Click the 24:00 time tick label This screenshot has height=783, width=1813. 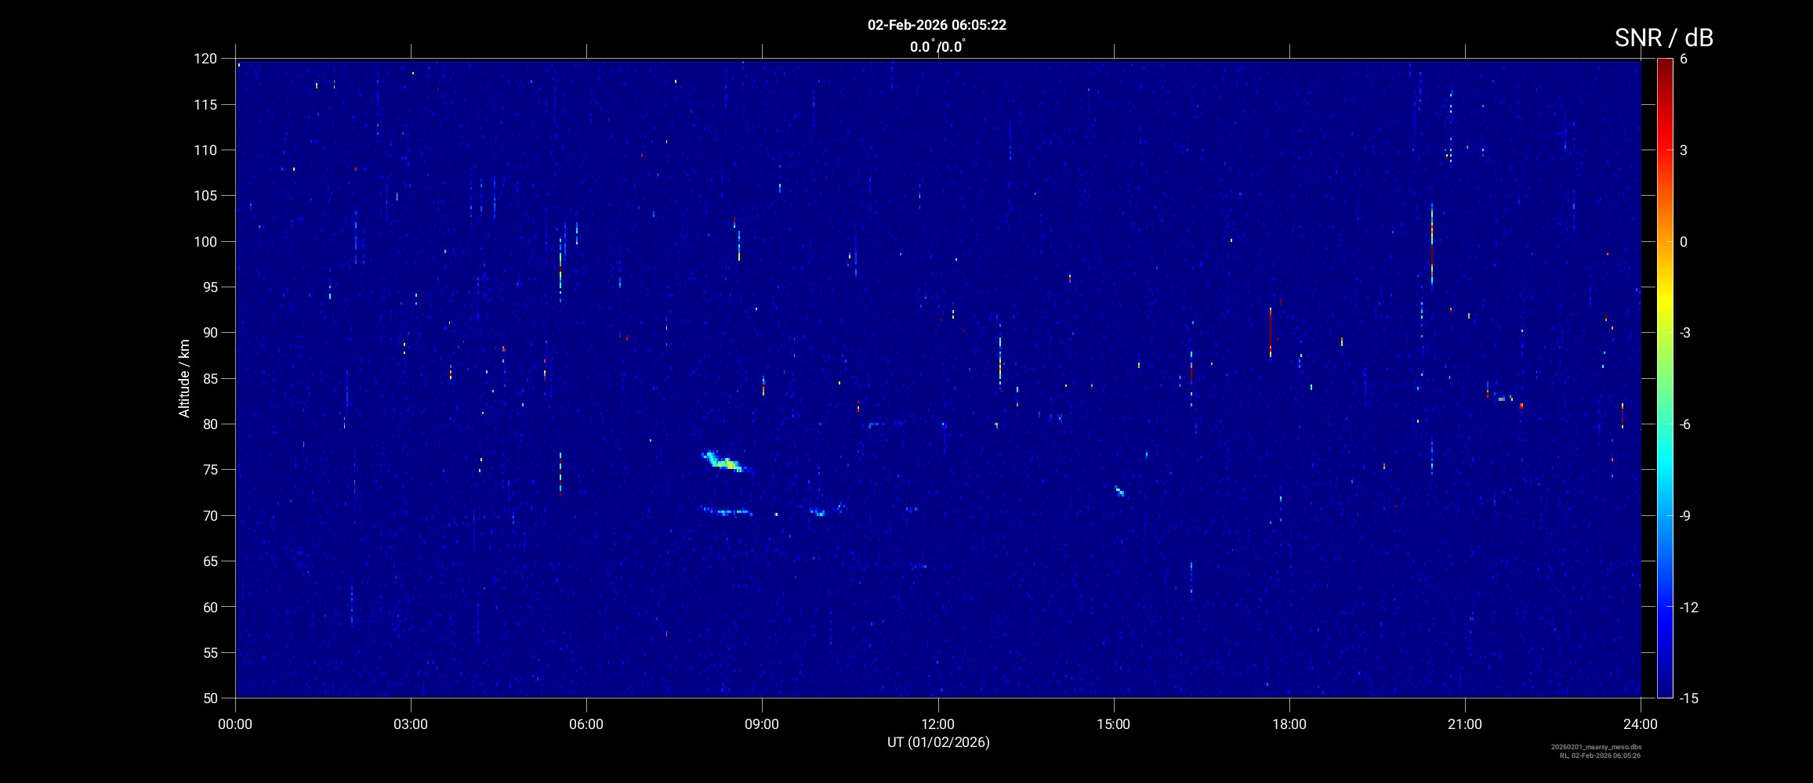click(1640, 724)
